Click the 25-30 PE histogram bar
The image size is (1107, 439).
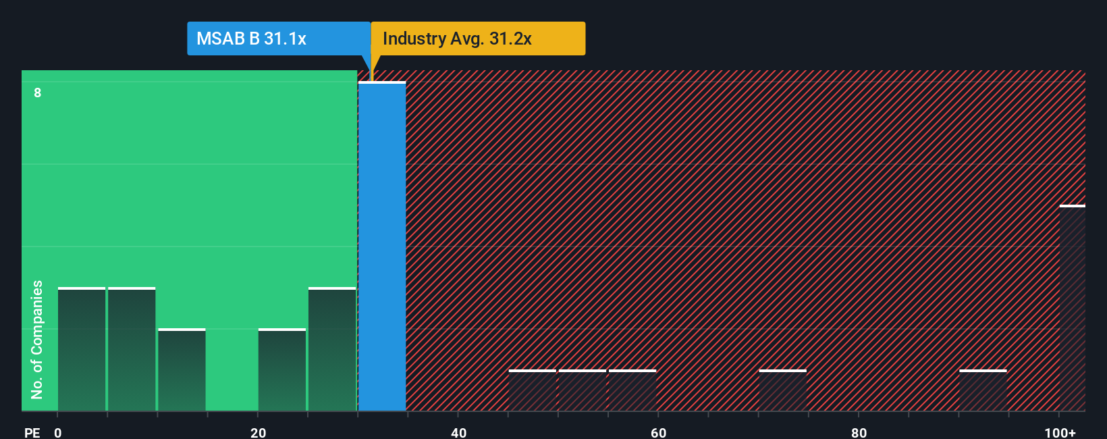(332, 349)
